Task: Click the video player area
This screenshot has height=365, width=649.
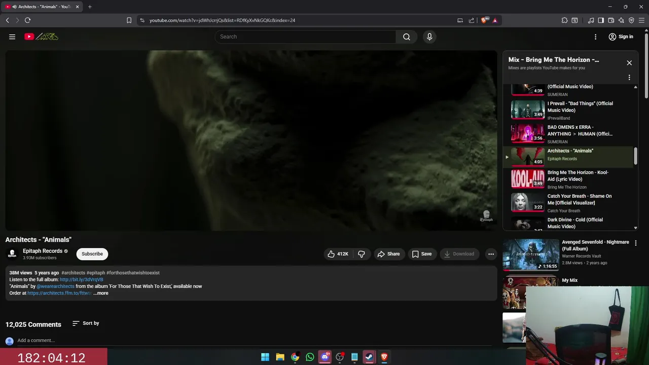Action: click(251, 140)
